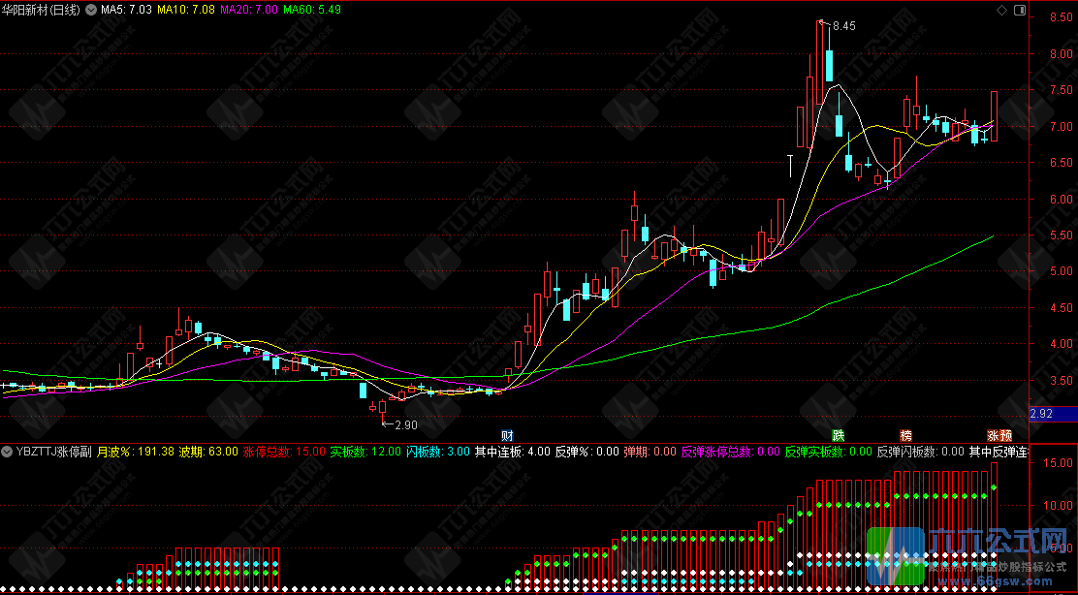The image size is (1078, 595).
Task: Open the dropdown beside YBZTTJ涨停副 indicator
Action: coord(7,452)
